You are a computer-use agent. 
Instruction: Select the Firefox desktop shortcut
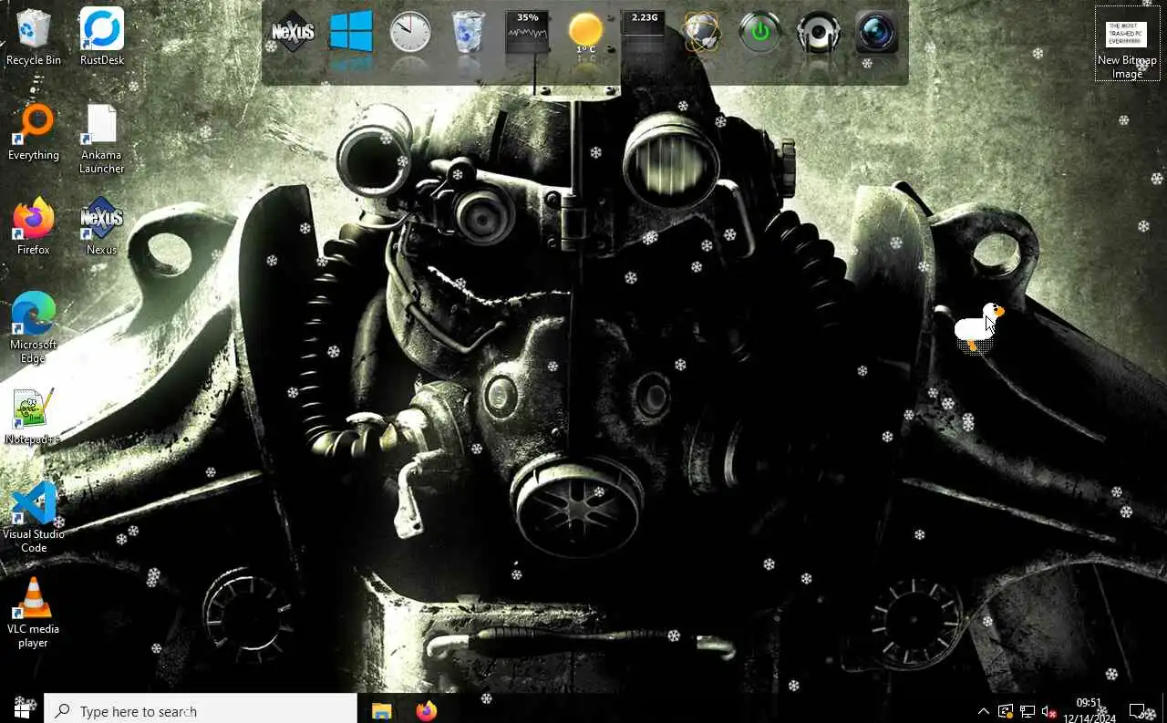[x=34, y=227]
